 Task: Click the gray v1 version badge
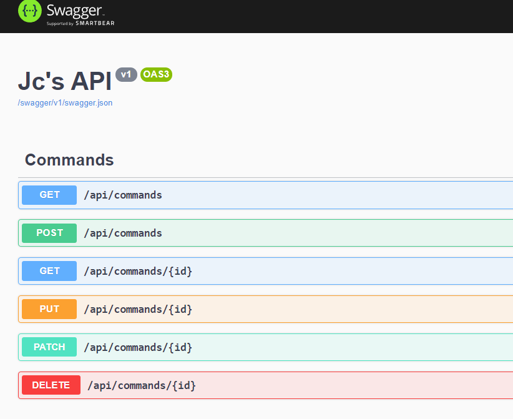[126, 74]
